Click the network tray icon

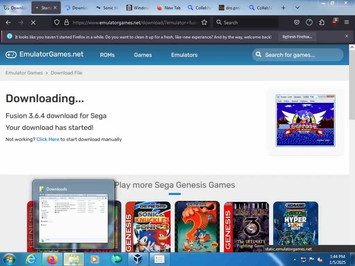coord(303,259)
